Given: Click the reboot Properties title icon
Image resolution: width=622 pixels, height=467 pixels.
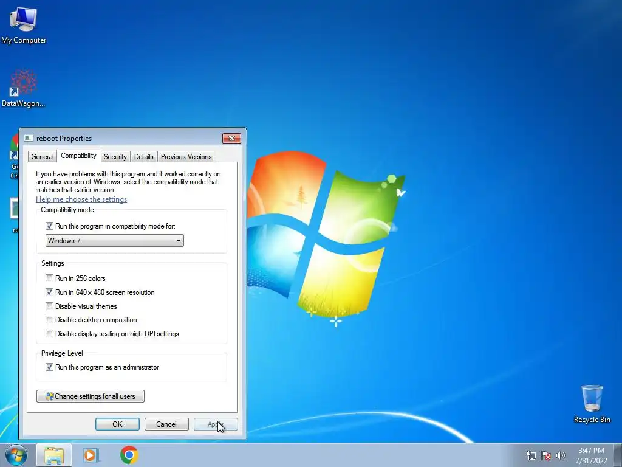Looking at the screenshot, I should tap(29, 138).
